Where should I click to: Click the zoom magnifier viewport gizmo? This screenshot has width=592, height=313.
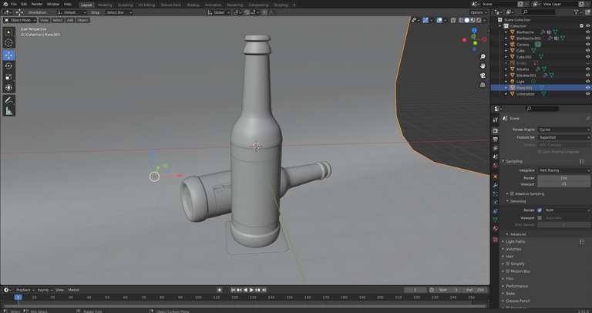click(x=483, y=57)
